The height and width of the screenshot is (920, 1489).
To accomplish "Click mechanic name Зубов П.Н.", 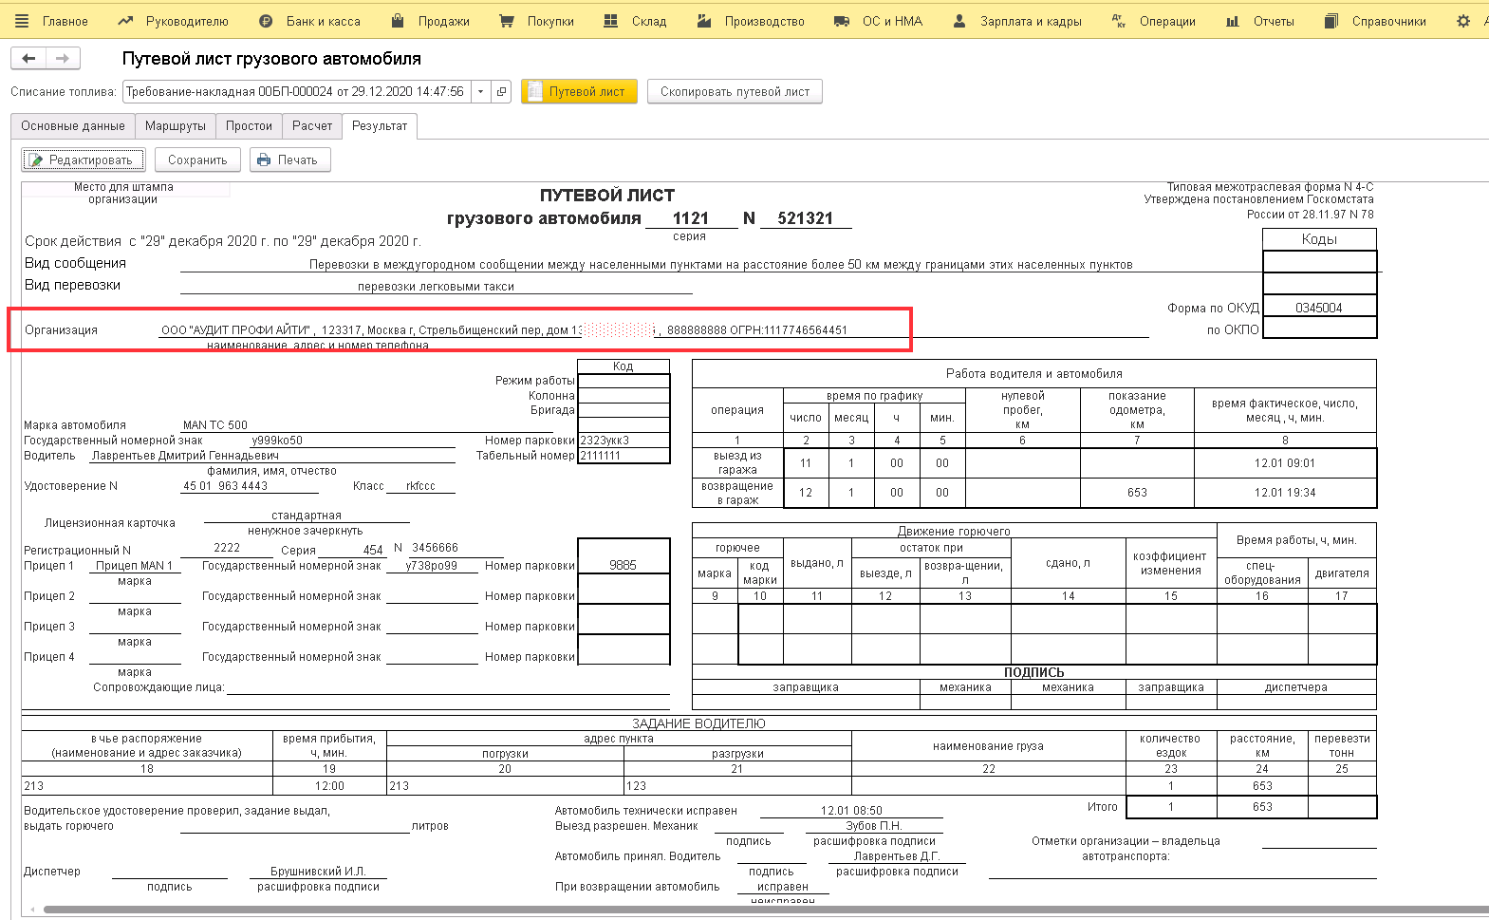I will pyautogui.click(x=874, y=826).
